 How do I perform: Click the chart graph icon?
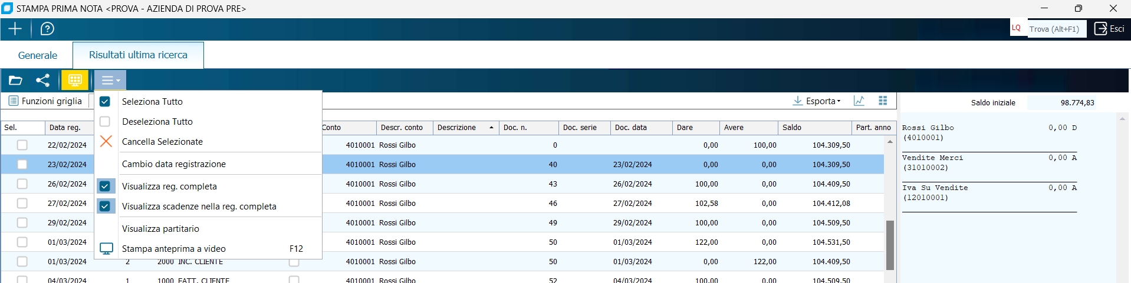[859, 101]
